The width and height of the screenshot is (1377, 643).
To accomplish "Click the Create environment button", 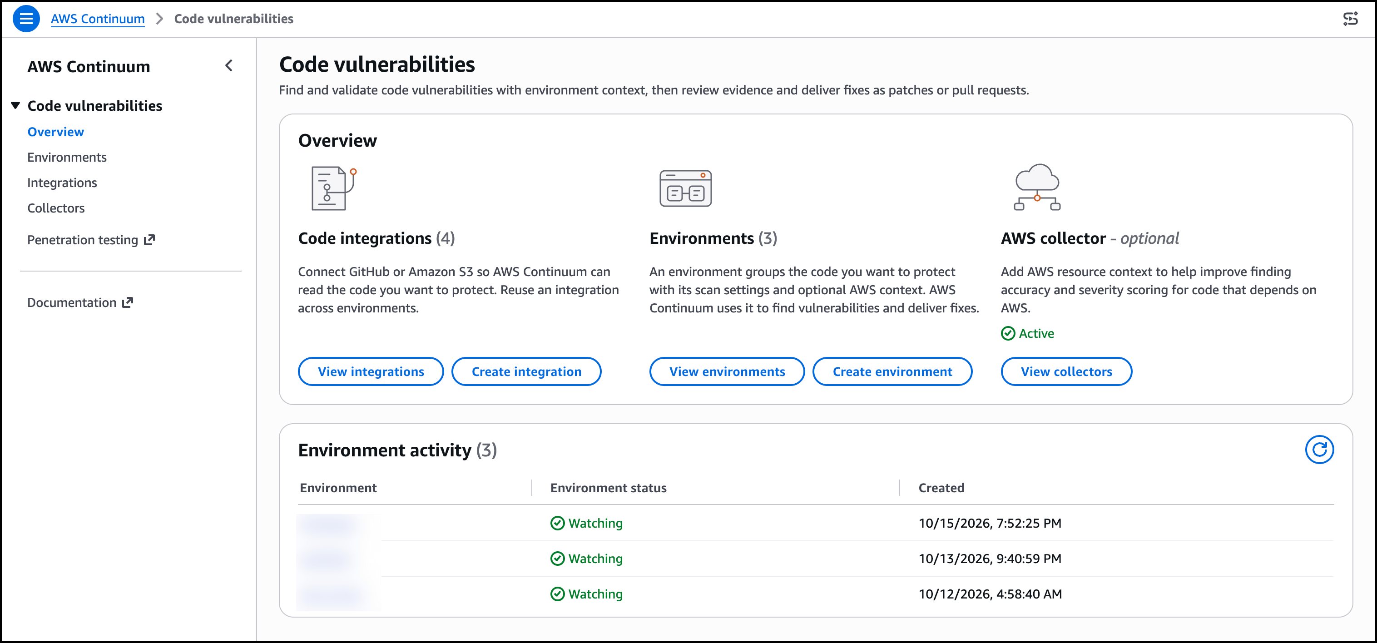I will (892, 371).
